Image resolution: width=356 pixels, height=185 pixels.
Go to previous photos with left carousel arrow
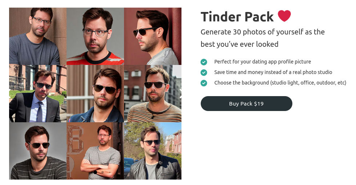tap(10, 93)
